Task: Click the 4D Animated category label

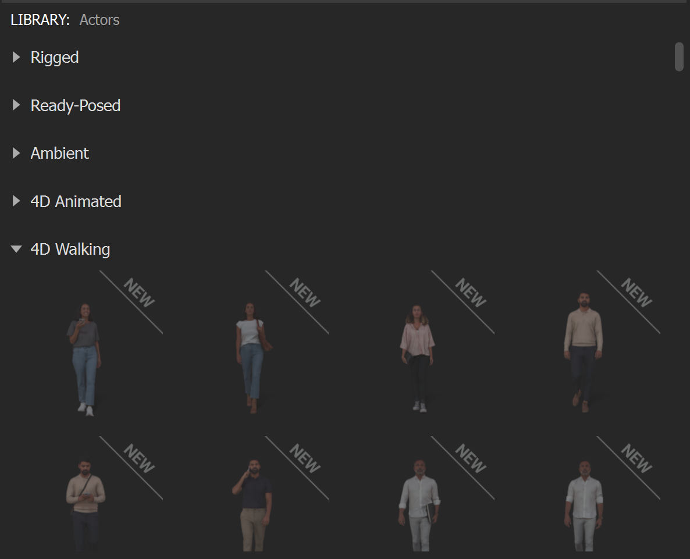Action: [76, 201]
